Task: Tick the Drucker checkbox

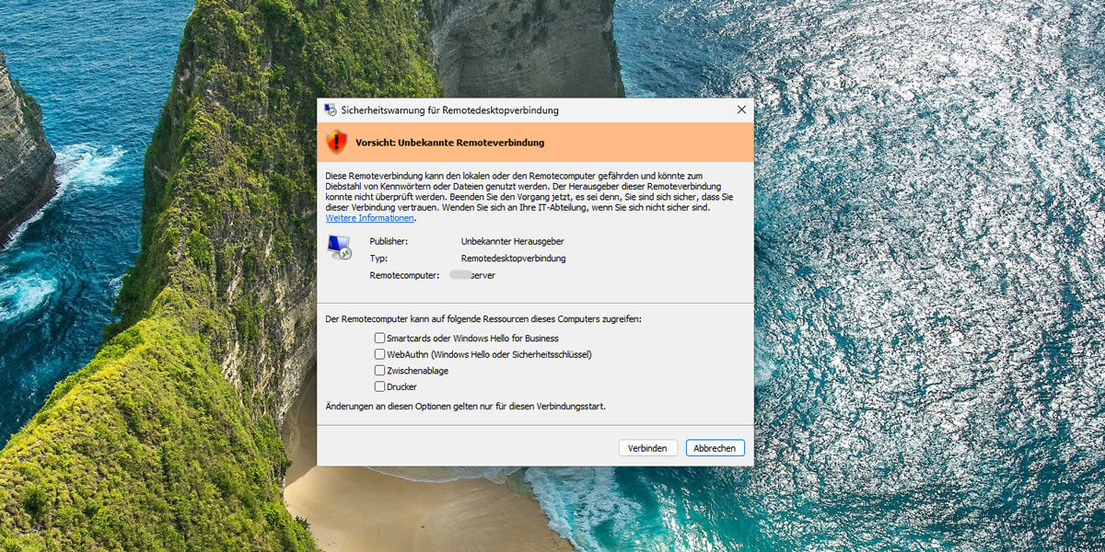Action: pos(379,387)
